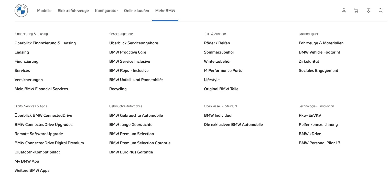Select M Performance Parts link

tap(223, 71)
